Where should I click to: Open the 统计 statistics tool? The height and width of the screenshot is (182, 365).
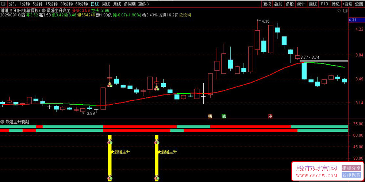pyautogui.click(x=301, y=4)
